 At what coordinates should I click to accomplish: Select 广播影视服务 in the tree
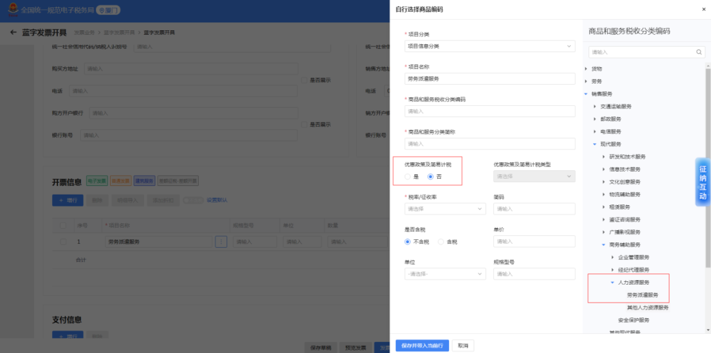pos(625,232)
